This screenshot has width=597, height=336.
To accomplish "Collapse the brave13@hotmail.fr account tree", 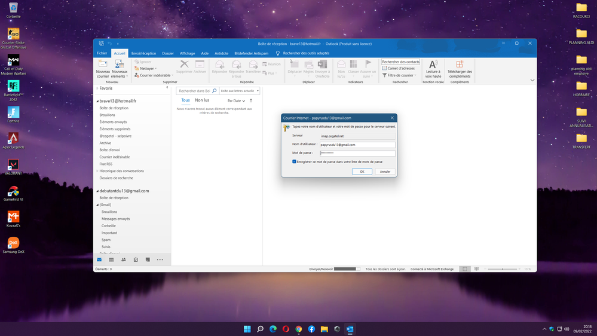I will click(97, 101).
